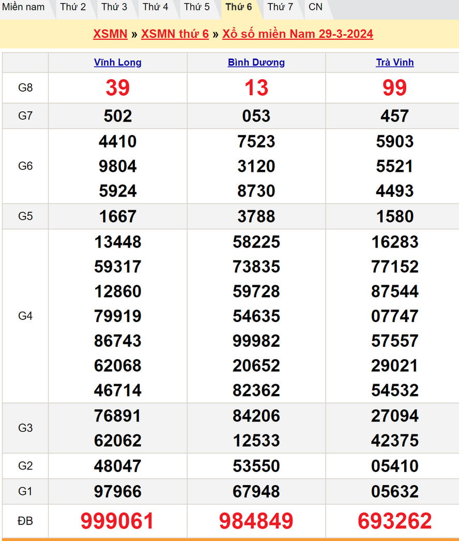Switch to the Thứ 2 tab
Screen dimensions: 459x541
point(73,7)
